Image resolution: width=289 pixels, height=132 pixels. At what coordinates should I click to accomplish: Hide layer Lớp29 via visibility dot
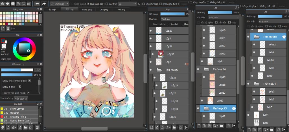[151, 31]
